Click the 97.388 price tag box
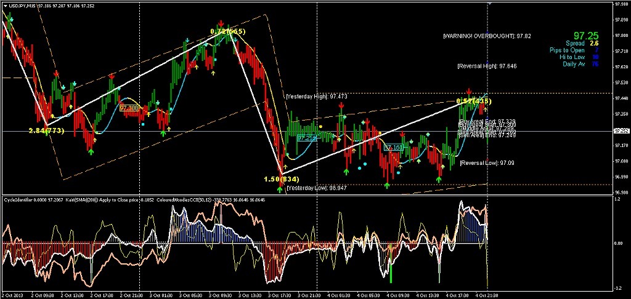Screen dimensions: 631x299 (129, 108)
